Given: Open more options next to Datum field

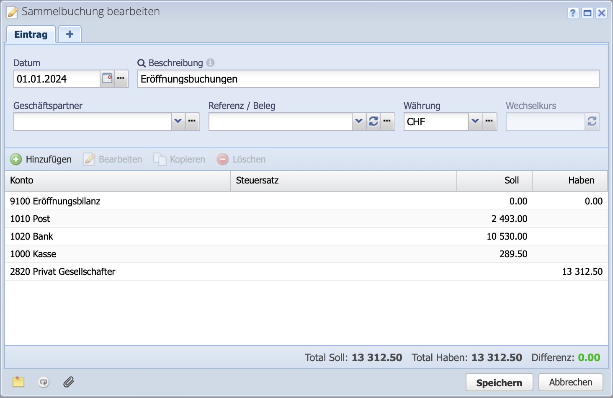Looking at the screenshot, I should (x=121, y=79).
